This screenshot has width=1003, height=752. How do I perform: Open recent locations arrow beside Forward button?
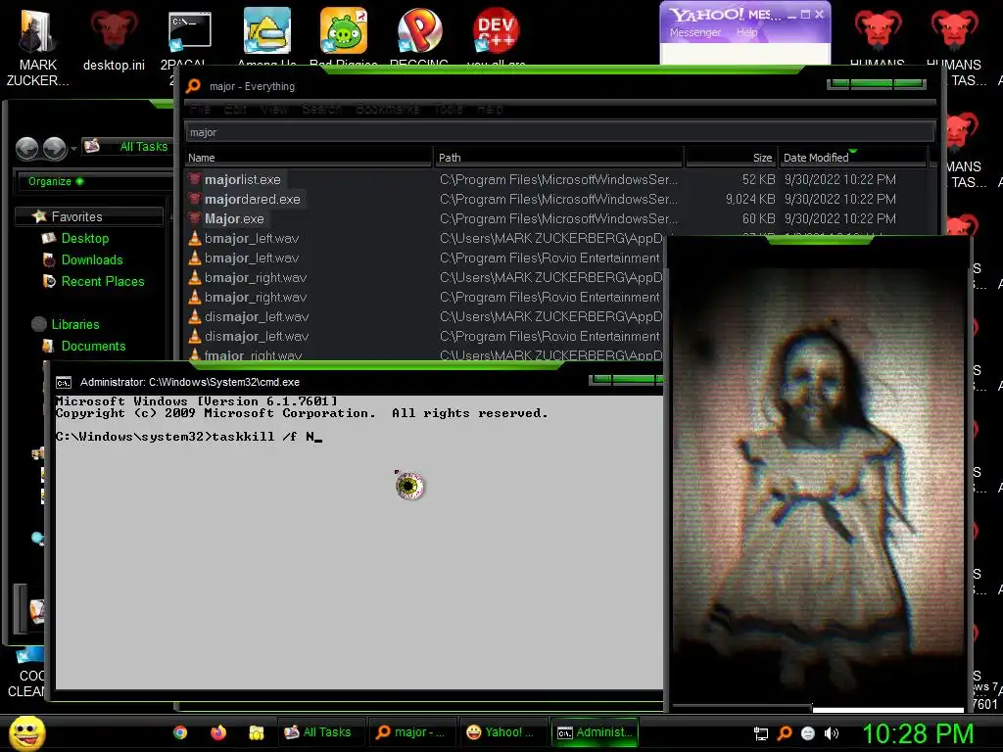[73, 149]
